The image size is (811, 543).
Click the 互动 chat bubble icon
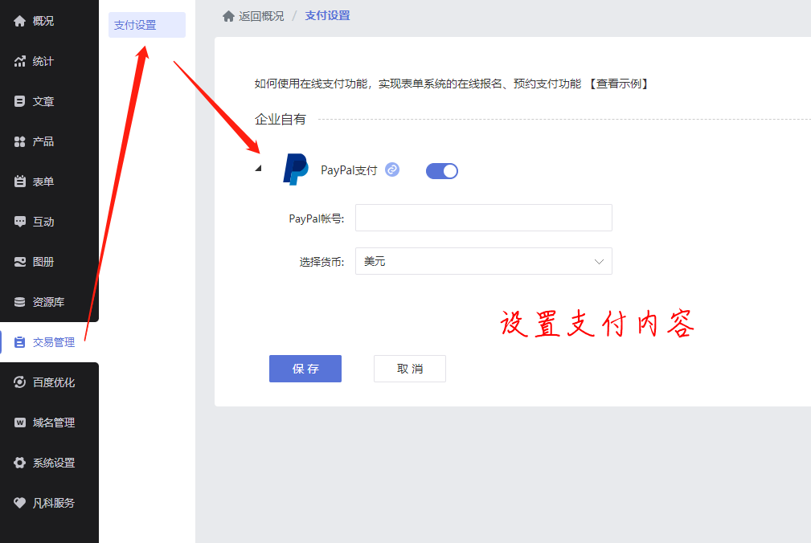pos(20,222)
